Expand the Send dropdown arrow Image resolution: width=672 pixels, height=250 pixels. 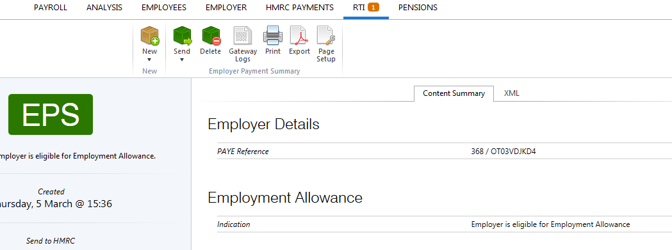(x=182, y=60)
